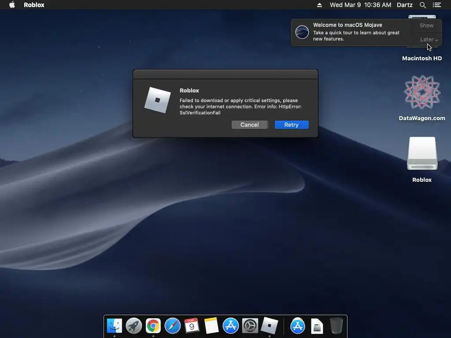Click the Roblox title in the error dialog
451x338 pixels.
pos(189,91)
